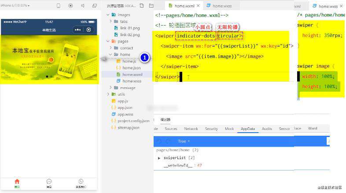
Task: Expand the swiperList data node
Action: point(159,158)
